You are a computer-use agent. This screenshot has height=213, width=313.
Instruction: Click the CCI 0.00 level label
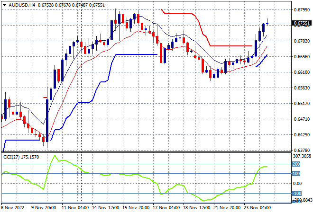[297, 184]
